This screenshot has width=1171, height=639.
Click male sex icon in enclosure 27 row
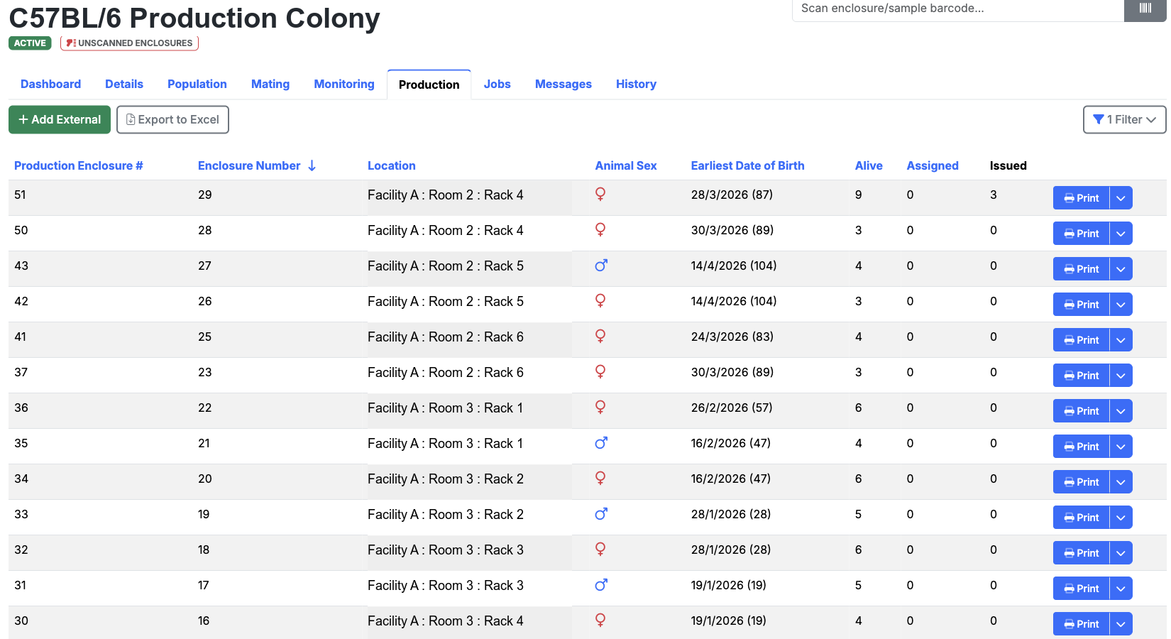[x=601, y=266]
